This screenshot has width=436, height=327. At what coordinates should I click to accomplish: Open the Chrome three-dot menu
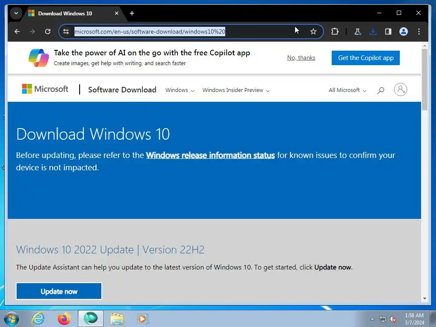[419, 32]
